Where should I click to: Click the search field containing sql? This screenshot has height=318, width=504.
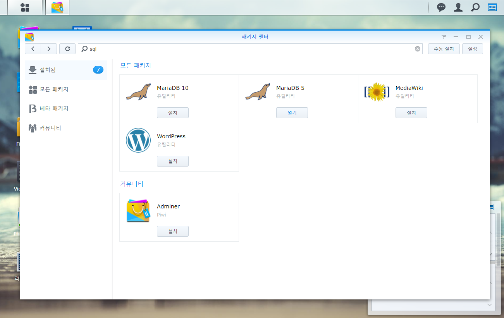[250, 49]
